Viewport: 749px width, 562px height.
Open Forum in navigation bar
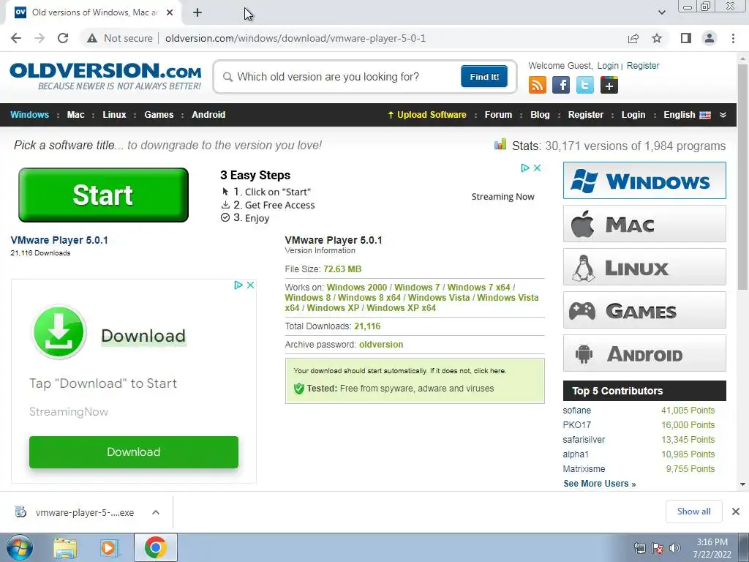(x=498, y=115)
